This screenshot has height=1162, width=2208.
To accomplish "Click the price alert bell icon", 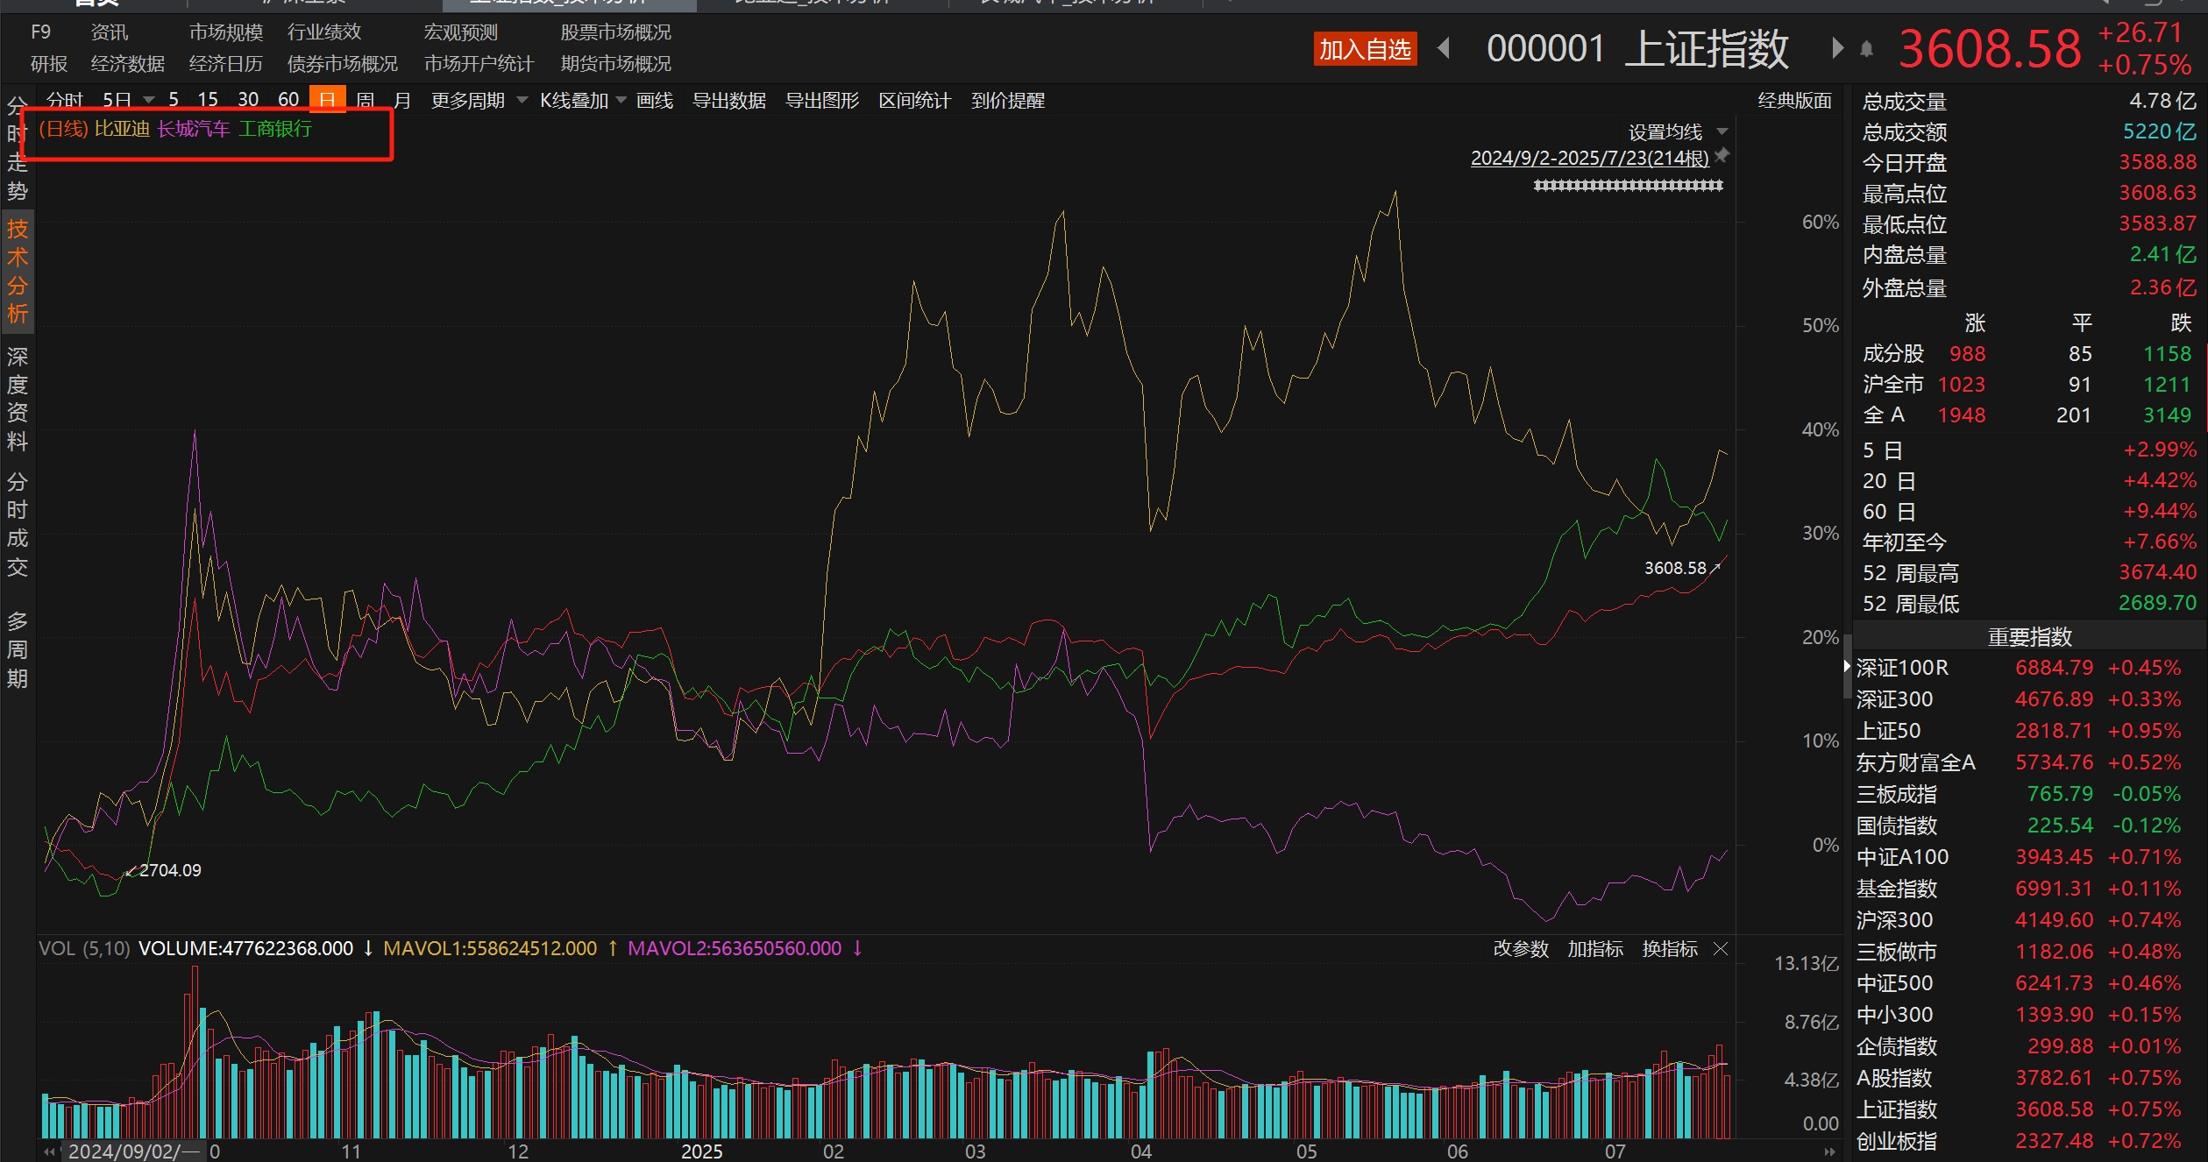I will [x=1867, y=49].
